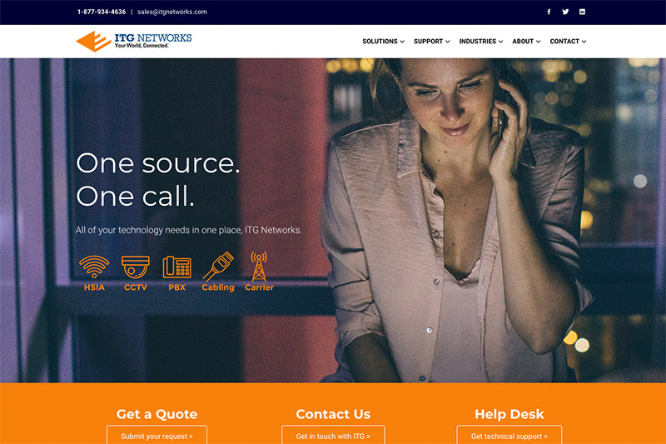Select the Cabling connector icon
666x444 pixels.
pyautogui.click(x=218, y=266)
